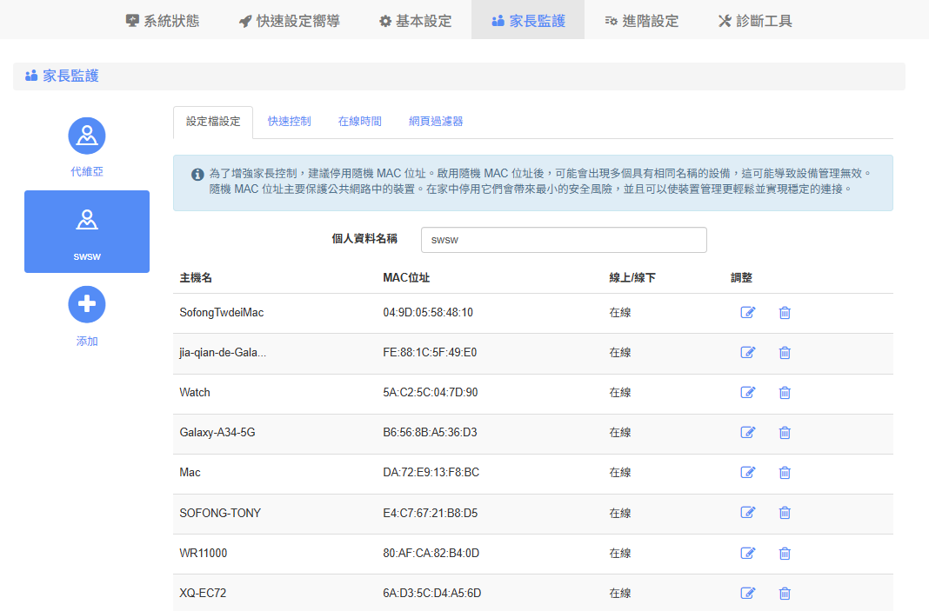
Task: Delete the Watch device entry
Action: tap(785, 392)
